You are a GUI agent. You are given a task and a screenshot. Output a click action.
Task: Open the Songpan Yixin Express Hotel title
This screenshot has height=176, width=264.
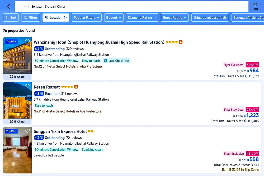tap(60, 131)
